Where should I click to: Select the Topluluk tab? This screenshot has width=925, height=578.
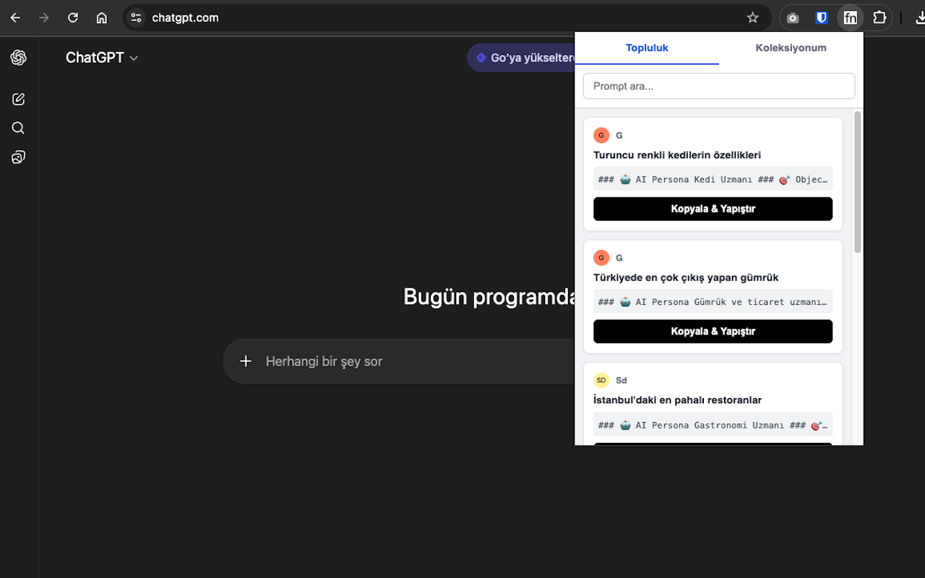[647, 48]
